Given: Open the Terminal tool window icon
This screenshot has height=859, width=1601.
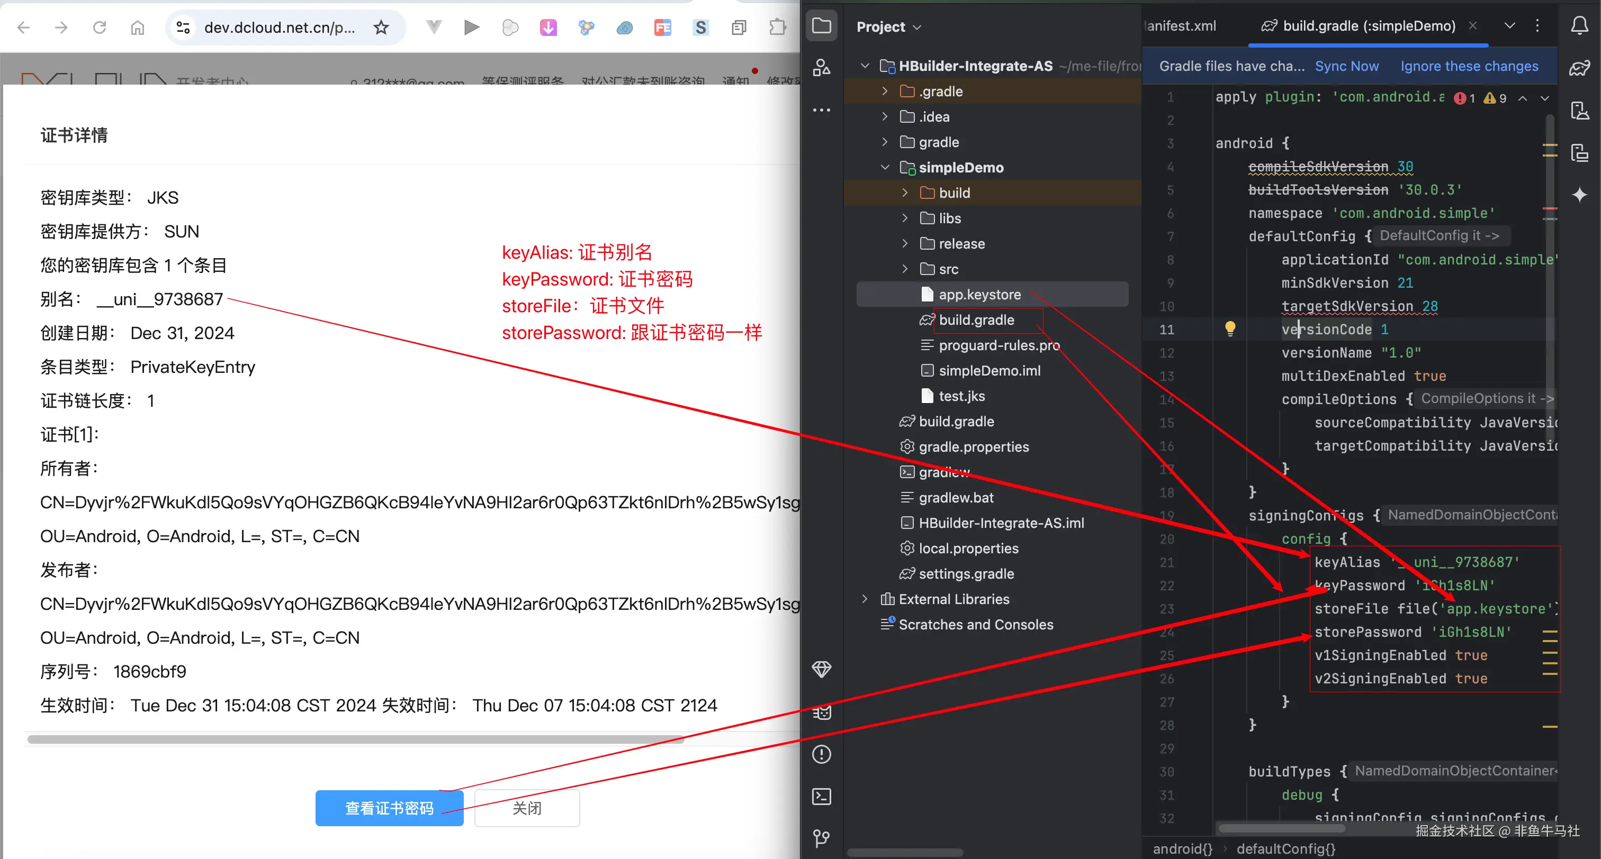Looking at the screenshot, I should [x=821, y=796].
